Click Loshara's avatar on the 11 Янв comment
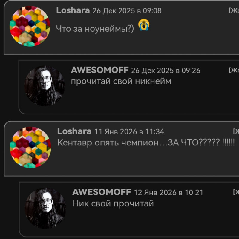Viewport: 239px width, 239px height. click(x=30, y=147)
